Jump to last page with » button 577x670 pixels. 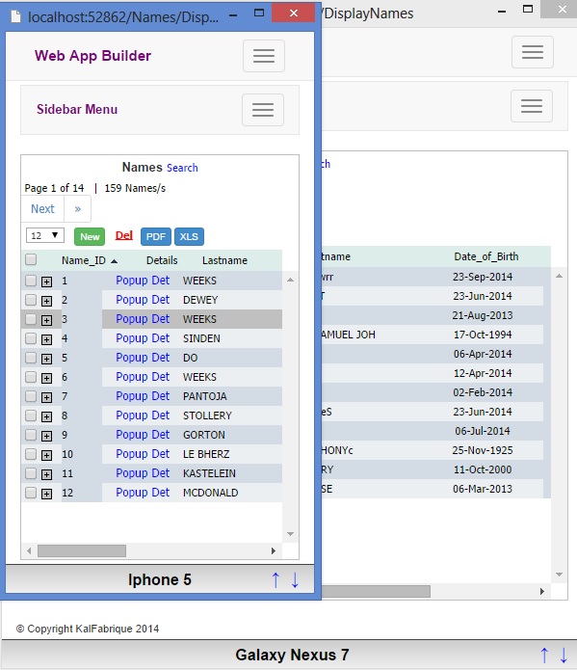click(x=77, y=209)
